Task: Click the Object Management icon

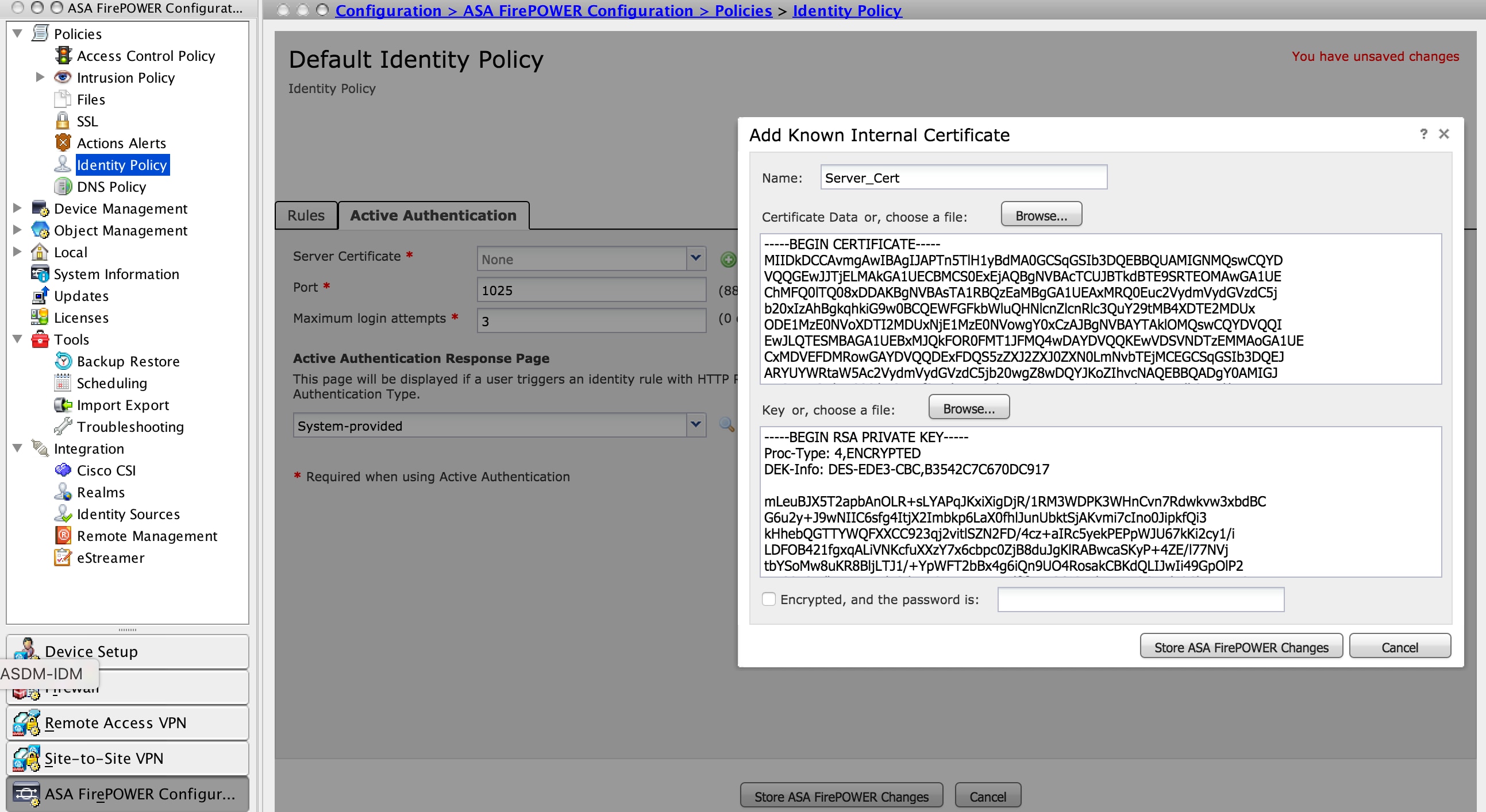Action: pos(40,230)
